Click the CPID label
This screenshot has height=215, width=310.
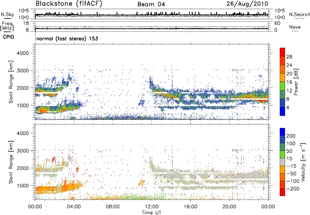[x=9, y=37]
